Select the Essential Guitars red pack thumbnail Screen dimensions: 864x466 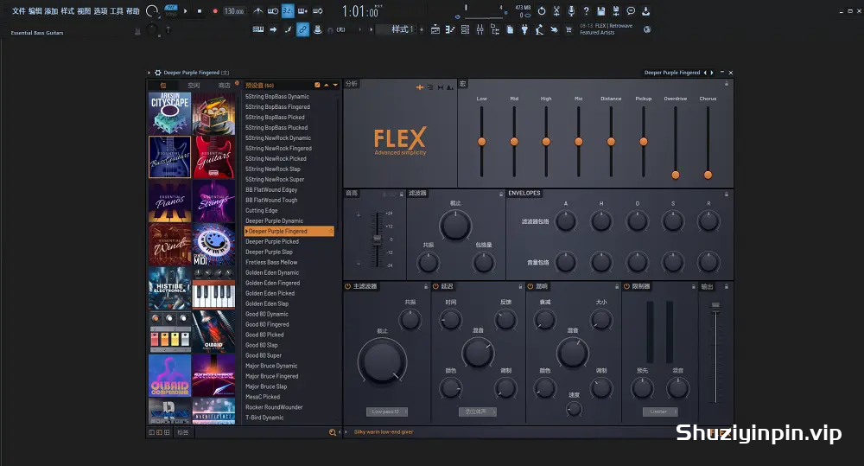[213, 157]
